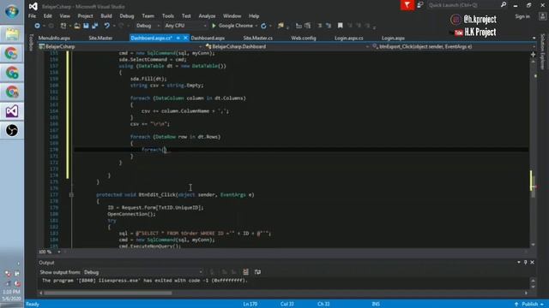This screenshot has height=308, width=549.
Task: Click the Clear All output icon
Action: (x=246, y=272)
